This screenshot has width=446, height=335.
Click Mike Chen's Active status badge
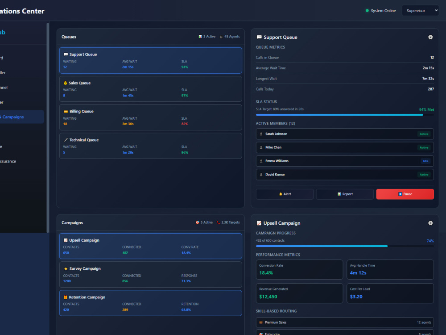[424, 147]
